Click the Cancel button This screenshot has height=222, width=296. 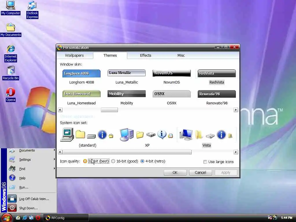tap(200, 172)
